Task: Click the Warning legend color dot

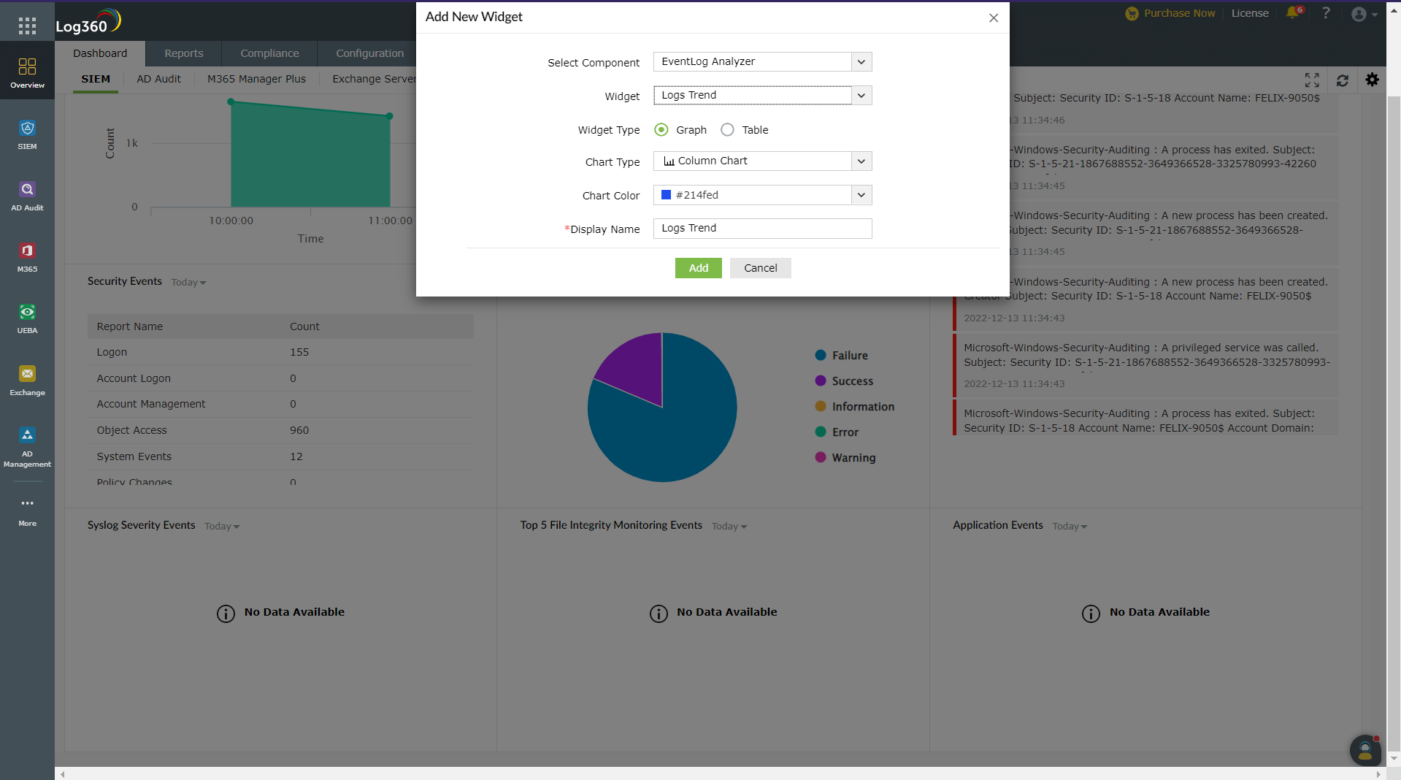Action: pos(821,458)
